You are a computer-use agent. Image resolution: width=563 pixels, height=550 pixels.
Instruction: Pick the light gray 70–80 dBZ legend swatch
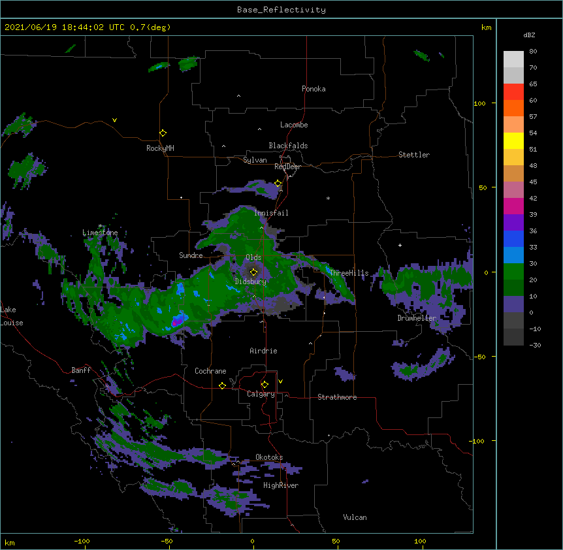click(513, 59)
